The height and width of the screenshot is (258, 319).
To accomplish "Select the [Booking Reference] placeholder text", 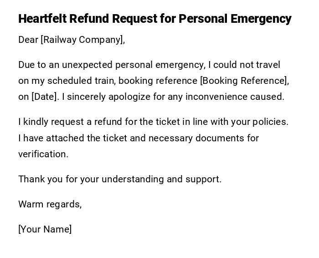I will coord(244,81).
